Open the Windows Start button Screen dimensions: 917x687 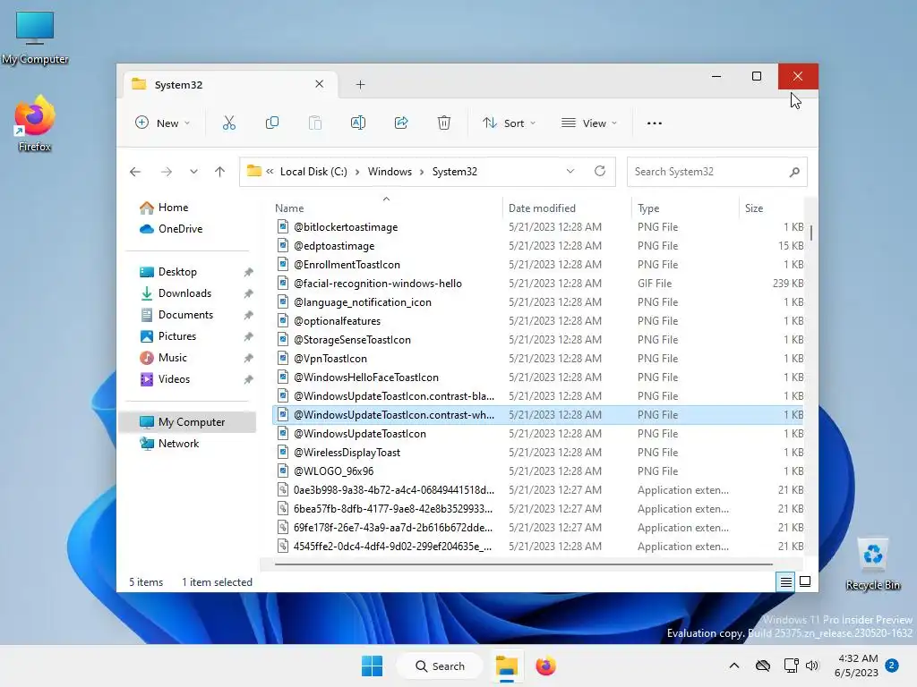coord(372,666)
